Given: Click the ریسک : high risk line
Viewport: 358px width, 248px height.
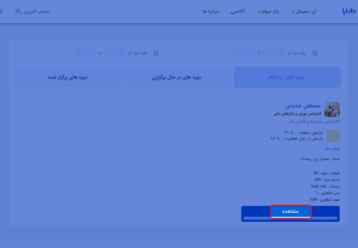Looking at the screenshot, I should click(325, 186).
